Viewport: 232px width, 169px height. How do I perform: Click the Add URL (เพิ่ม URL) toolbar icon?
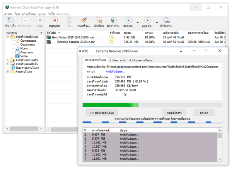click(x=10, y=20)
